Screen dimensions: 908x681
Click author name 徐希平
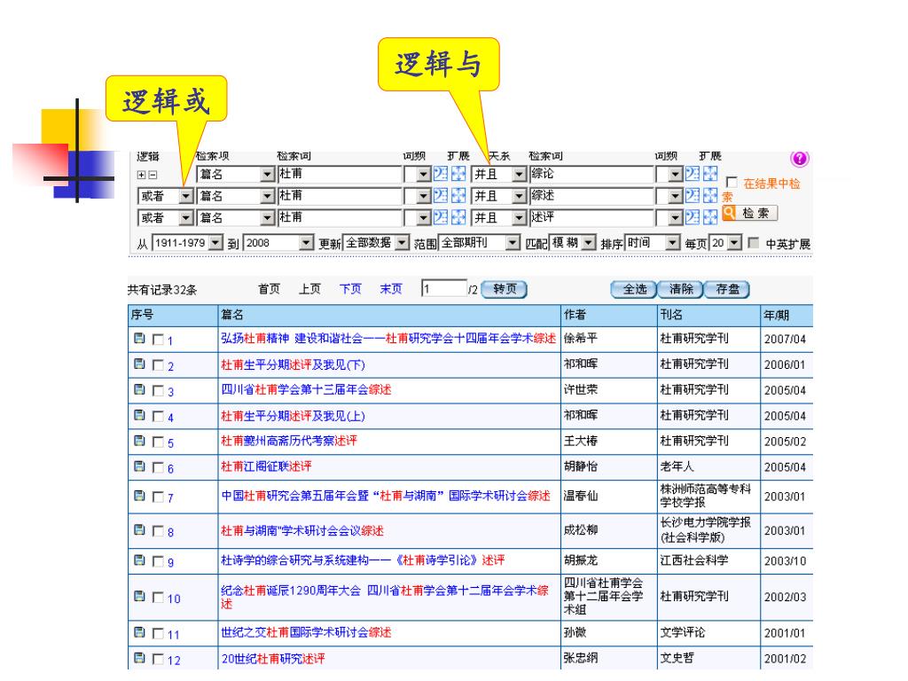pos(581,339)
